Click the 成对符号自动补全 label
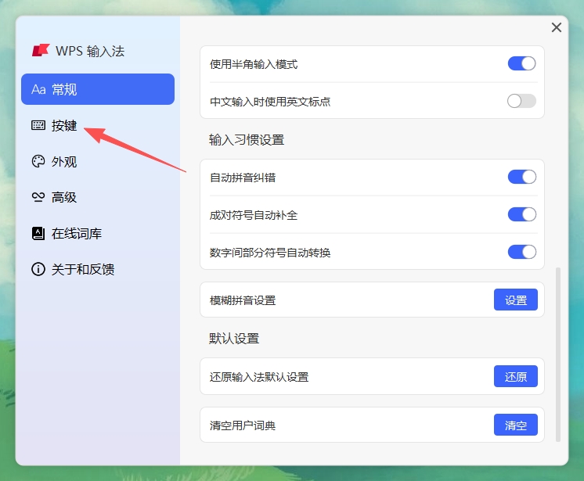 [x=254, y=214]
